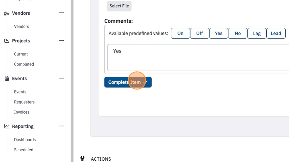289x162 pixels.
Task: Focus the Comments text area
Action: click(x=198, y=57)
